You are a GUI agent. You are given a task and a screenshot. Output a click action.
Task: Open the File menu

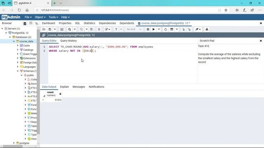point(28,17)
